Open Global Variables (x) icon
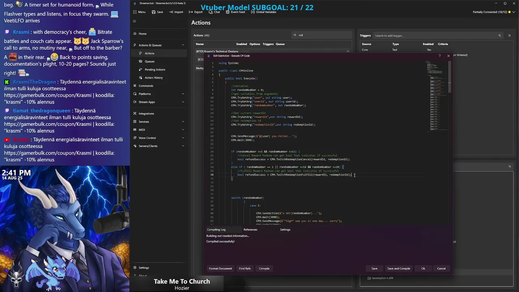 point(253,12)
